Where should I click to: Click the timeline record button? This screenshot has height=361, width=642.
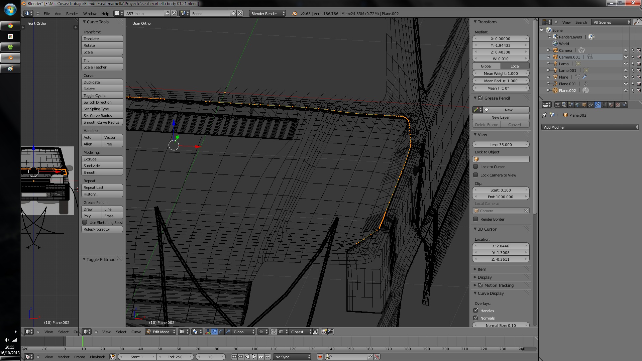pyautogui.click(x=320, y=357)
